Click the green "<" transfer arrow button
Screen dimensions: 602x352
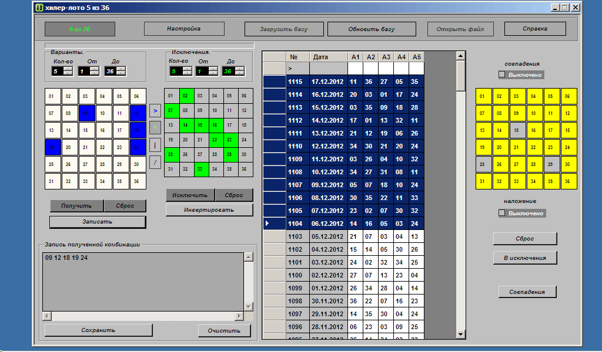[155, 126]
